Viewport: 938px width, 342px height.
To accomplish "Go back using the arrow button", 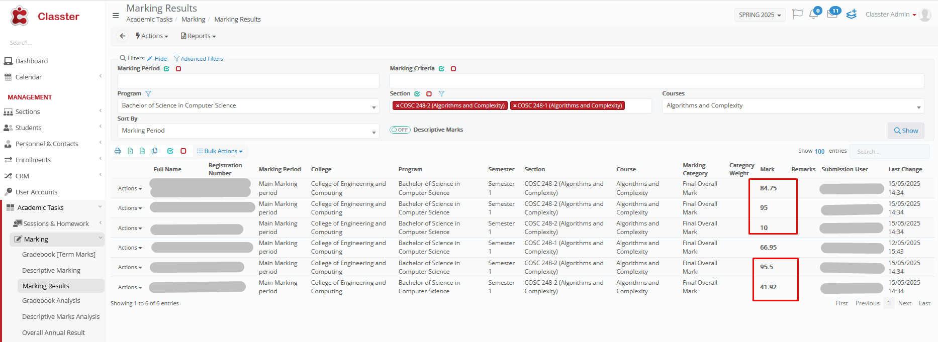I will (x=122, y=36).
